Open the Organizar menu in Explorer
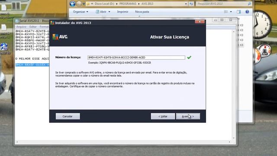Image resolution: width=277 pixels, height=156 pixels. tap(81, 12)
